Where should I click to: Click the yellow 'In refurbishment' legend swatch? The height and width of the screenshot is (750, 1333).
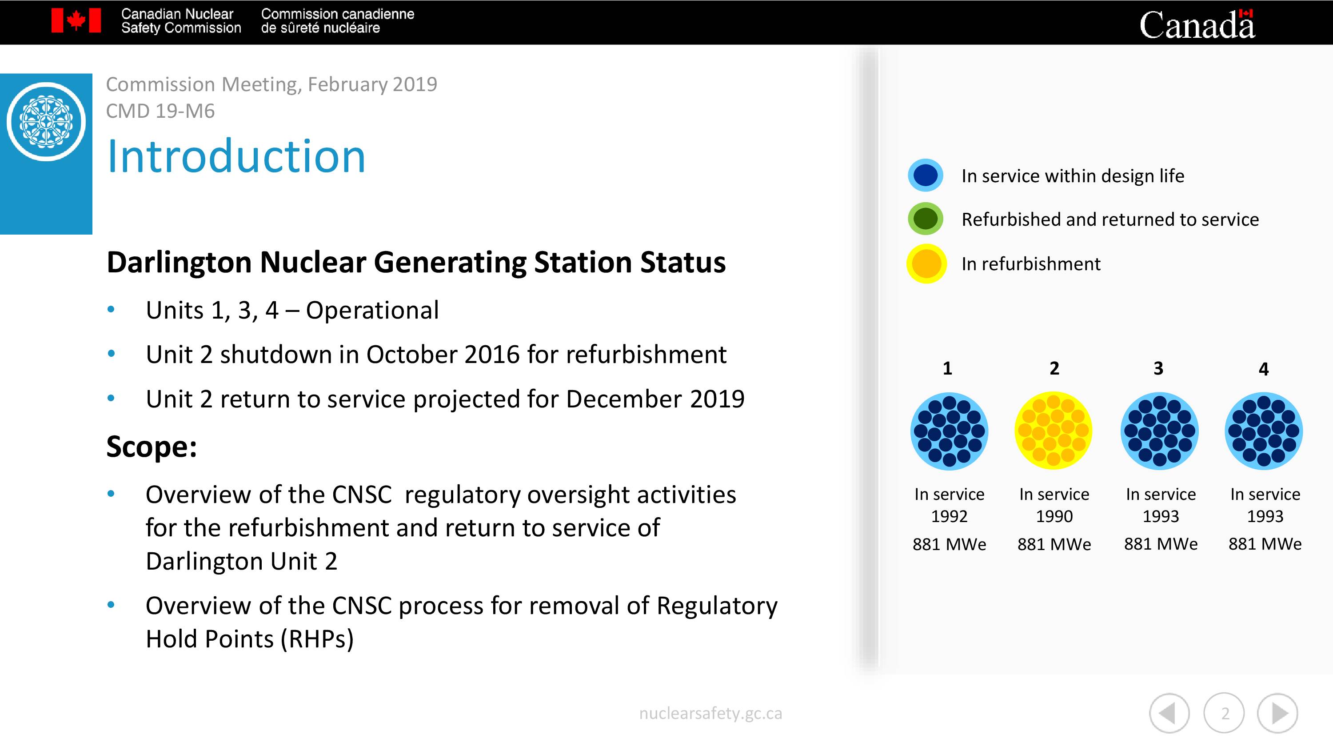926,263
